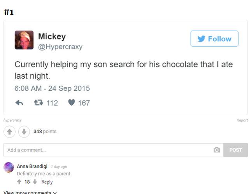Retweet Mickey's chocolate tweet
This screenshot has width=249, height=194.
pos(39,103)
